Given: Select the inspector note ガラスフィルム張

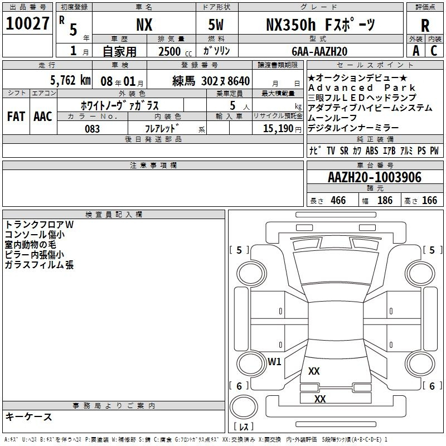Looking at the screenshot, I should tap(39, 265).
